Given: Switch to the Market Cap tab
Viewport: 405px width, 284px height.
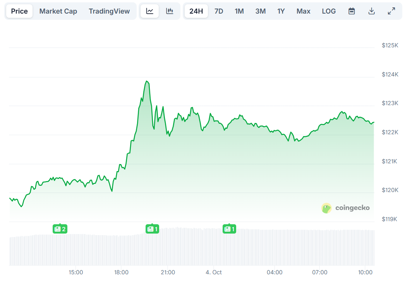Looking at the screenshot, I should point(58,11).
